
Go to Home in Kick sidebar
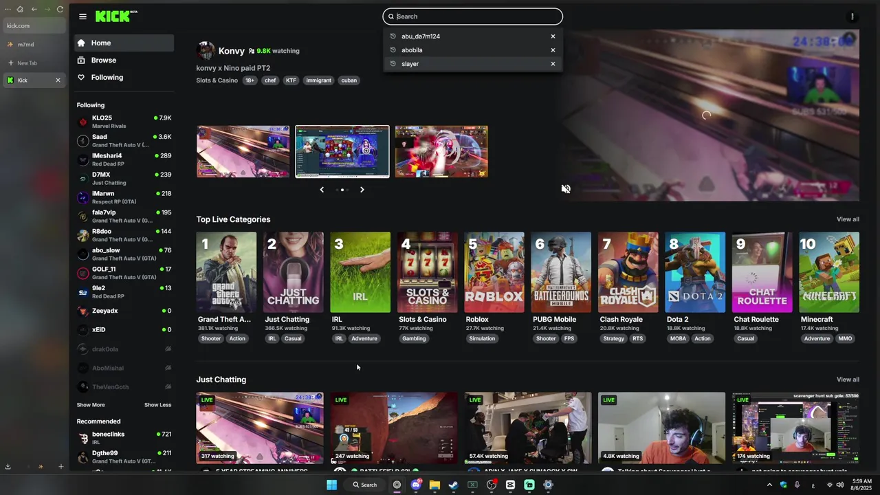point(124,43)
